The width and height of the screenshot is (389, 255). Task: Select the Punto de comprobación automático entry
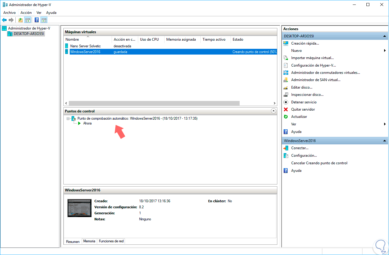(137, 118)
